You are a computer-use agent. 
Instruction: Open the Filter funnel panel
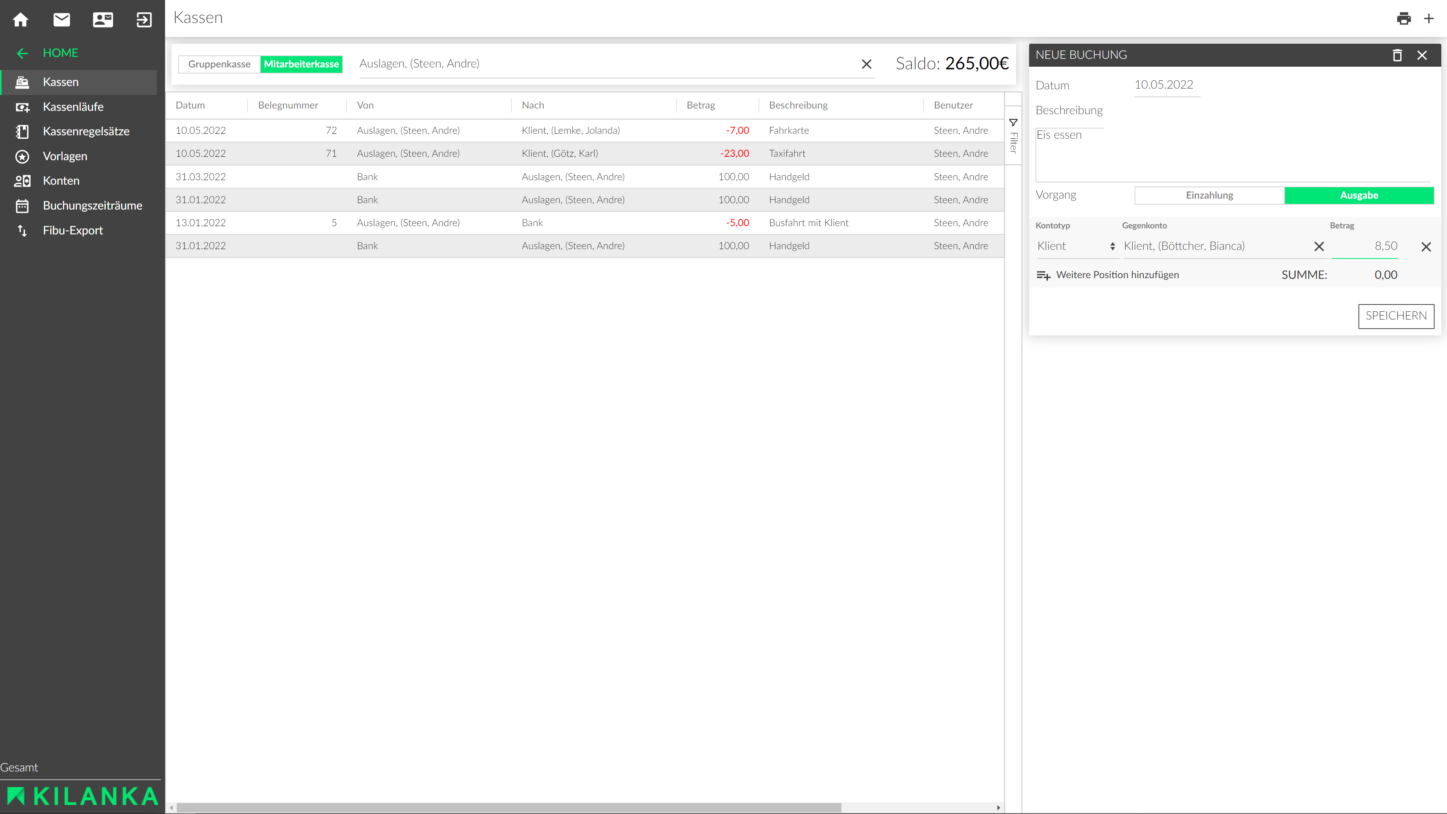1013,135
